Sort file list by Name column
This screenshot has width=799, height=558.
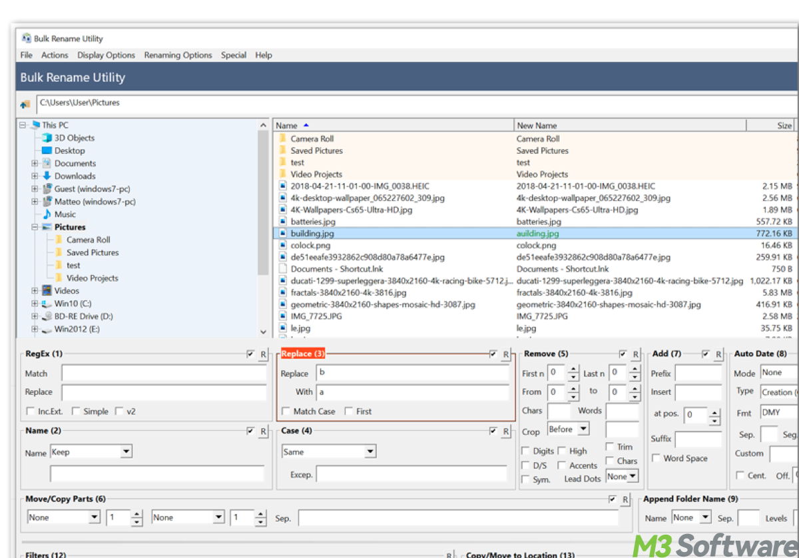tap(394, 125)
